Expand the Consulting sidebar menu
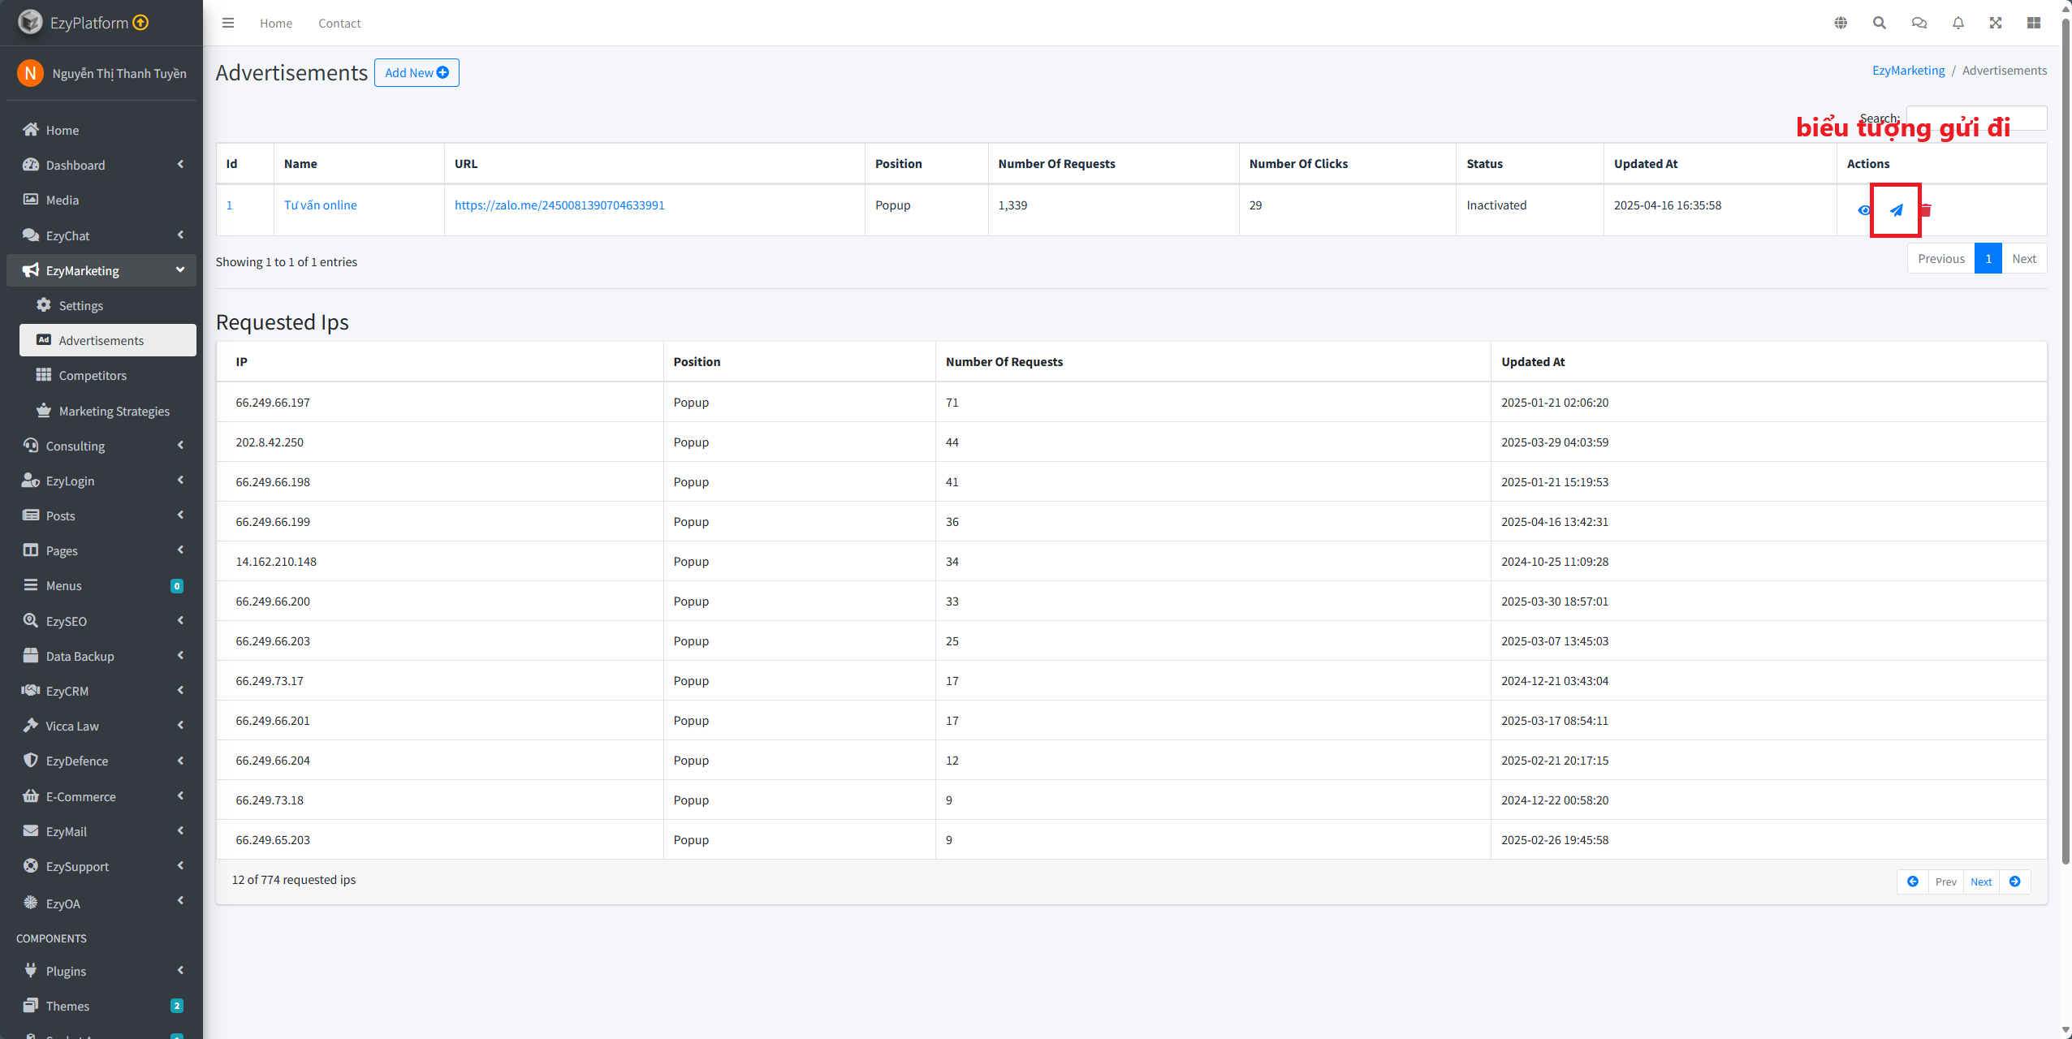The width and height of the screenshot is (2072, 1039). [x=101, y=446]
